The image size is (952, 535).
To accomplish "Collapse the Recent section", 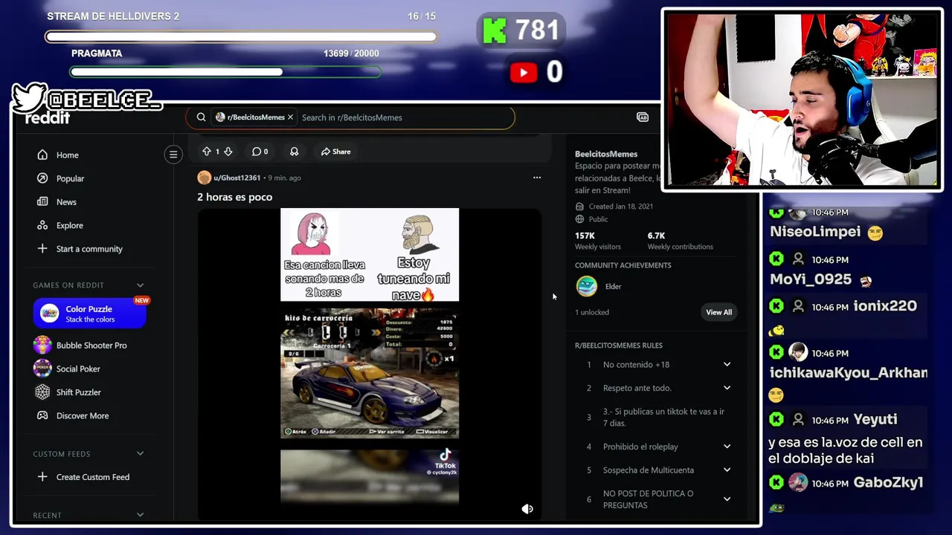I will point(140,515).
